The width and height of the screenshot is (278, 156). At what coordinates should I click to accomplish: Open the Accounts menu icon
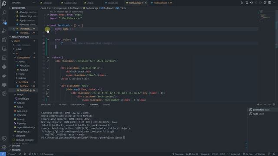[4, 138]
